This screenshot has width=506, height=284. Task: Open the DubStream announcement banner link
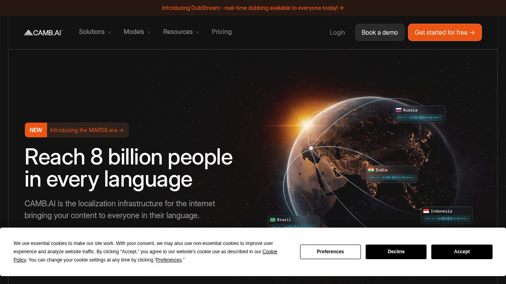[253, 8]
